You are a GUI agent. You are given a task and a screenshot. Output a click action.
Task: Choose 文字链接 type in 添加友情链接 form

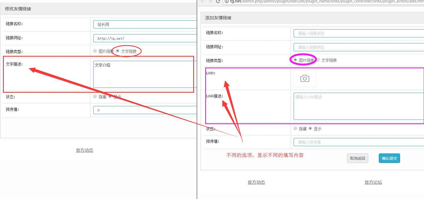(318, 60)
